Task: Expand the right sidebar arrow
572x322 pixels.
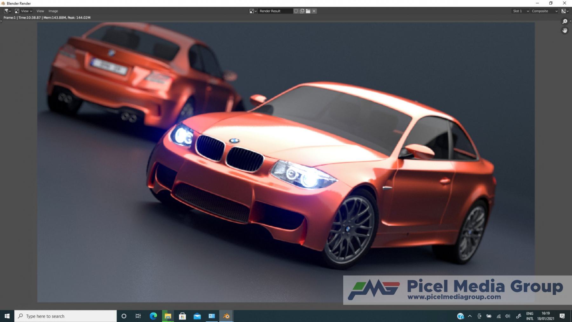Action: tap(570, 21)
